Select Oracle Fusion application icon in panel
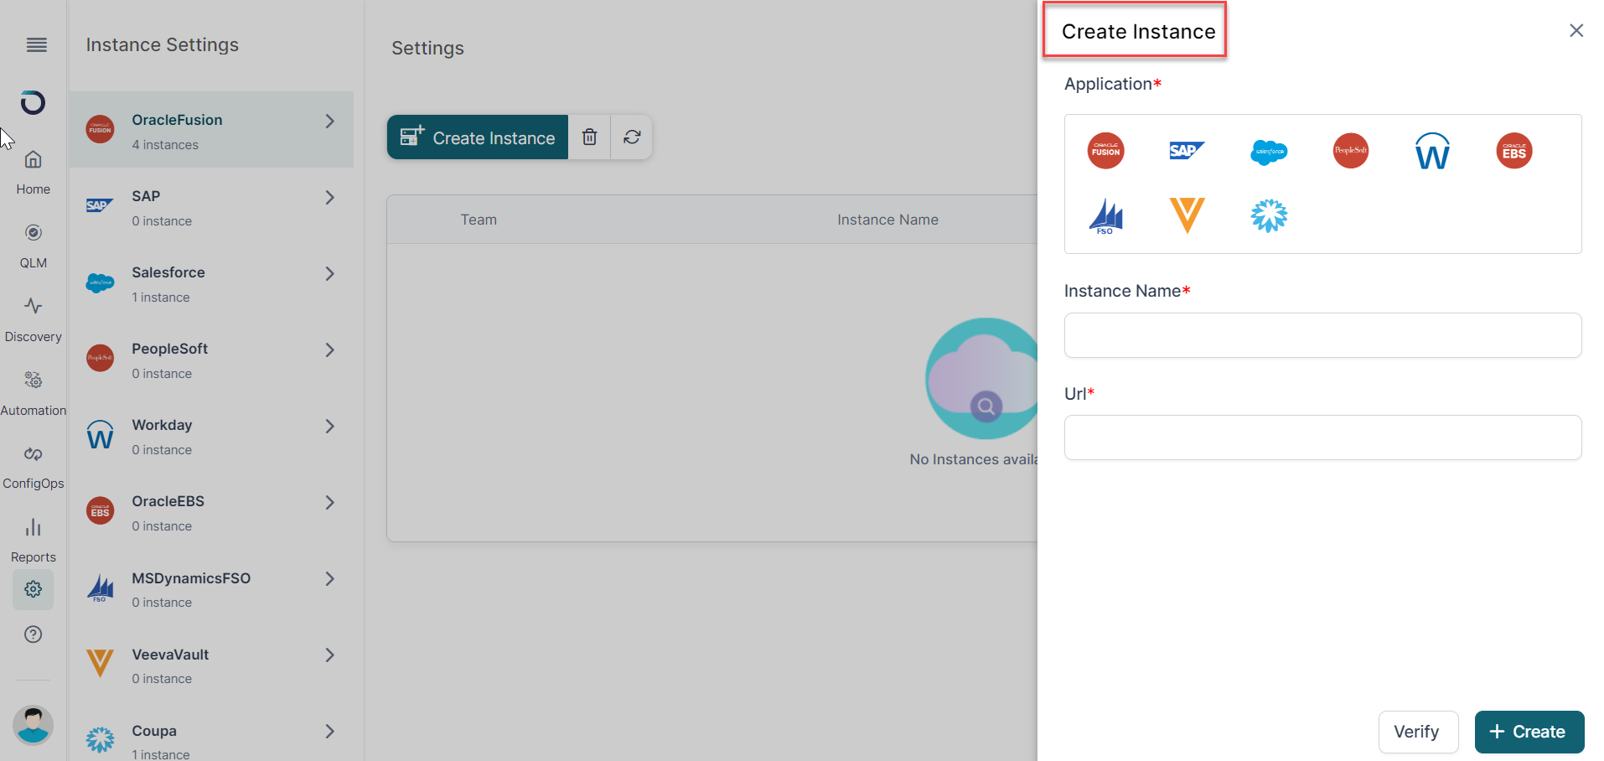This screenshot has height=761, width=1604. coord(1105,151)
